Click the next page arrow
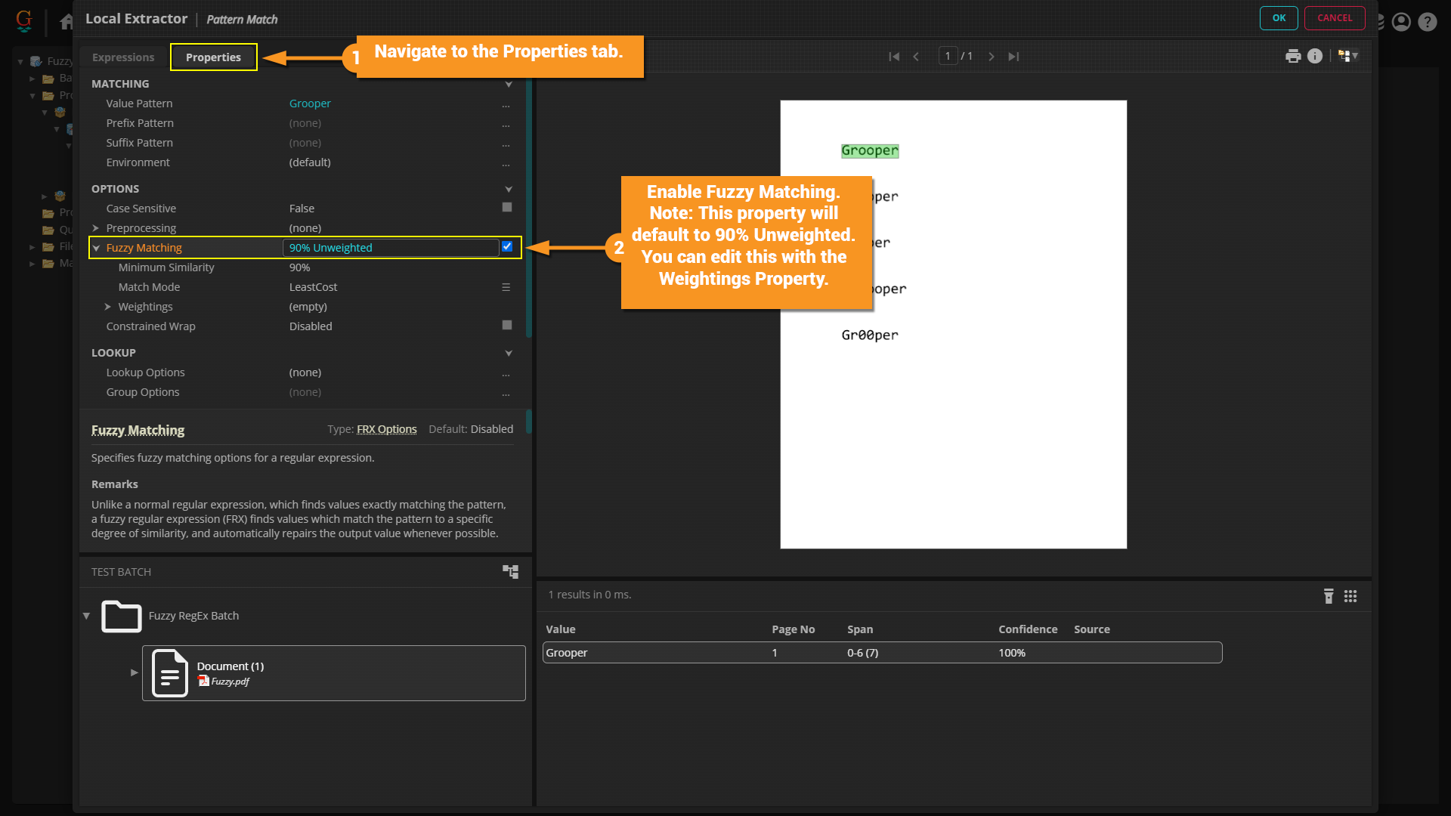The height and width of the screenshot is (816, 1451). (x=992, y=57)
